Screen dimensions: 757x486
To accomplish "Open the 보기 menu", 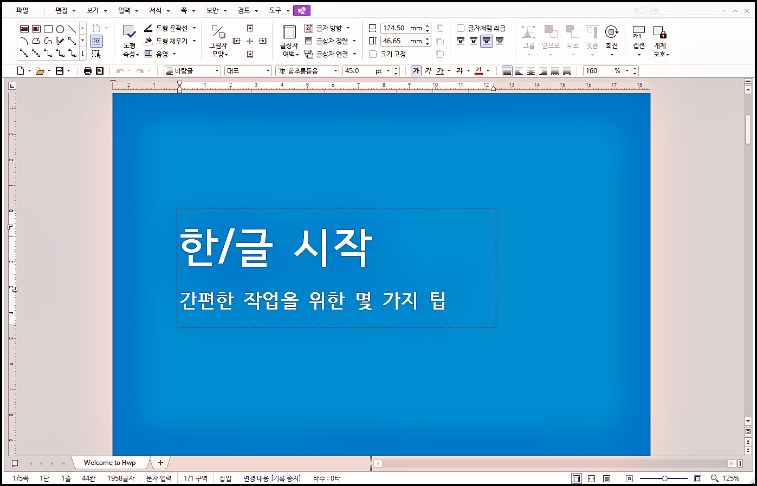I will pos(93,10).
